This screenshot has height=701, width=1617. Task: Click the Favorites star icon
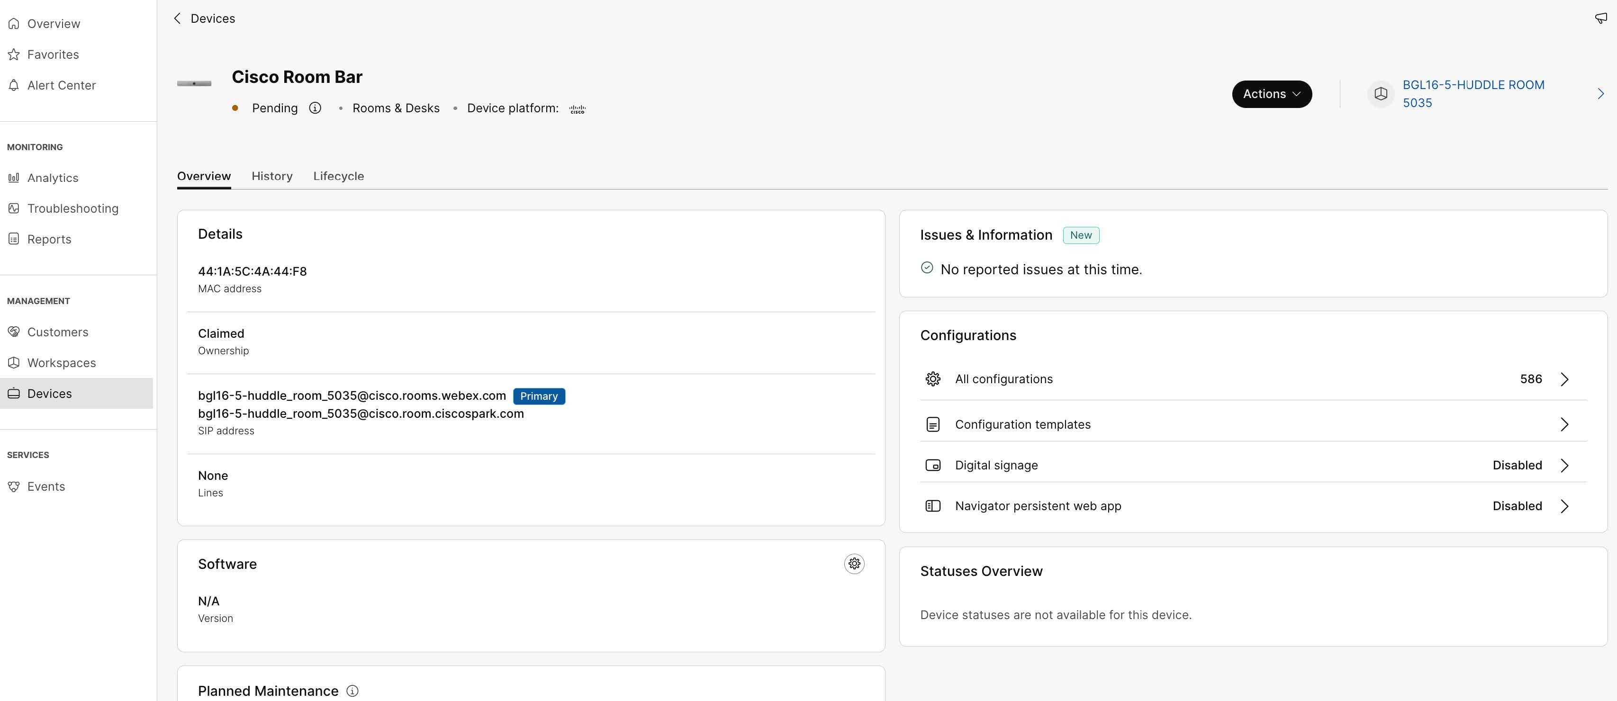[x=14, y=54]
